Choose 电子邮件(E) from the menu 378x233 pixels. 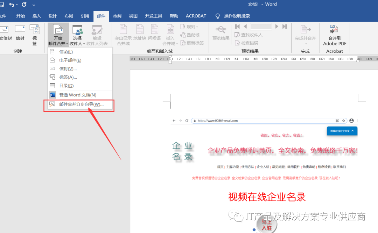(x=80, y=60)
